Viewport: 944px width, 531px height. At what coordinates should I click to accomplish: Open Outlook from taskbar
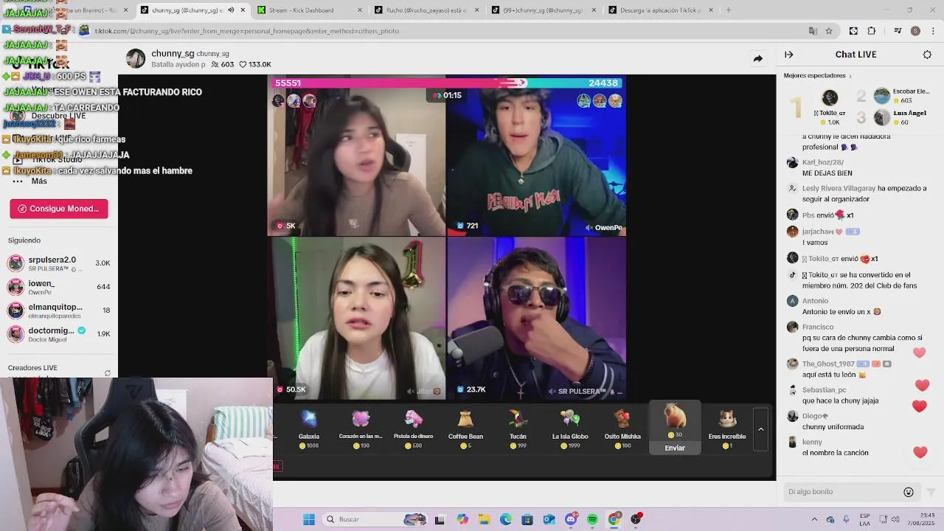click(549, 519)
